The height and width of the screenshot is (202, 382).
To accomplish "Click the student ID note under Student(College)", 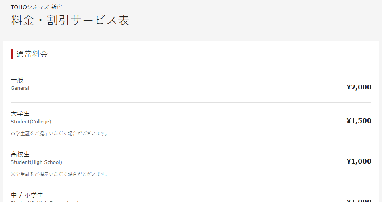I will (59, 133).
